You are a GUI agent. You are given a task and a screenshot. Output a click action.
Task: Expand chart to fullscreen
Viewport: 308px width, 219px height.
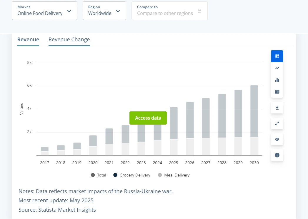click(277, 123)
